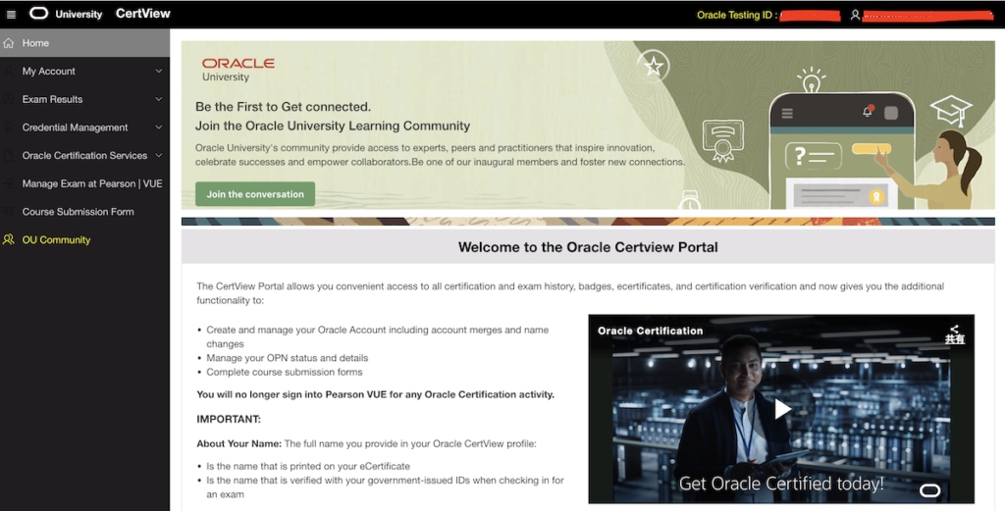Screen dimensions: 1005x511
Task: Click the Oracle logo watermark on video
Action: (929, 489)
